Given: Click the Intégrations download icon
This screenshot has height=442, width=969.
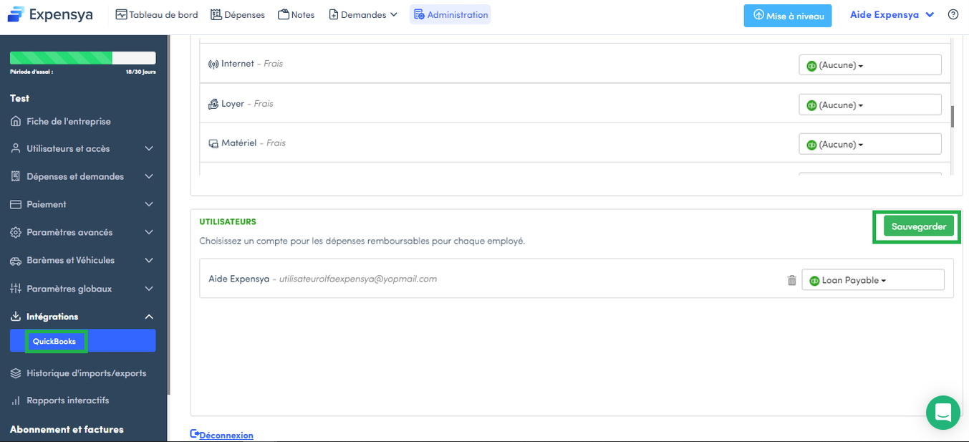Looking at the screenshot, I should pos(16,317).
